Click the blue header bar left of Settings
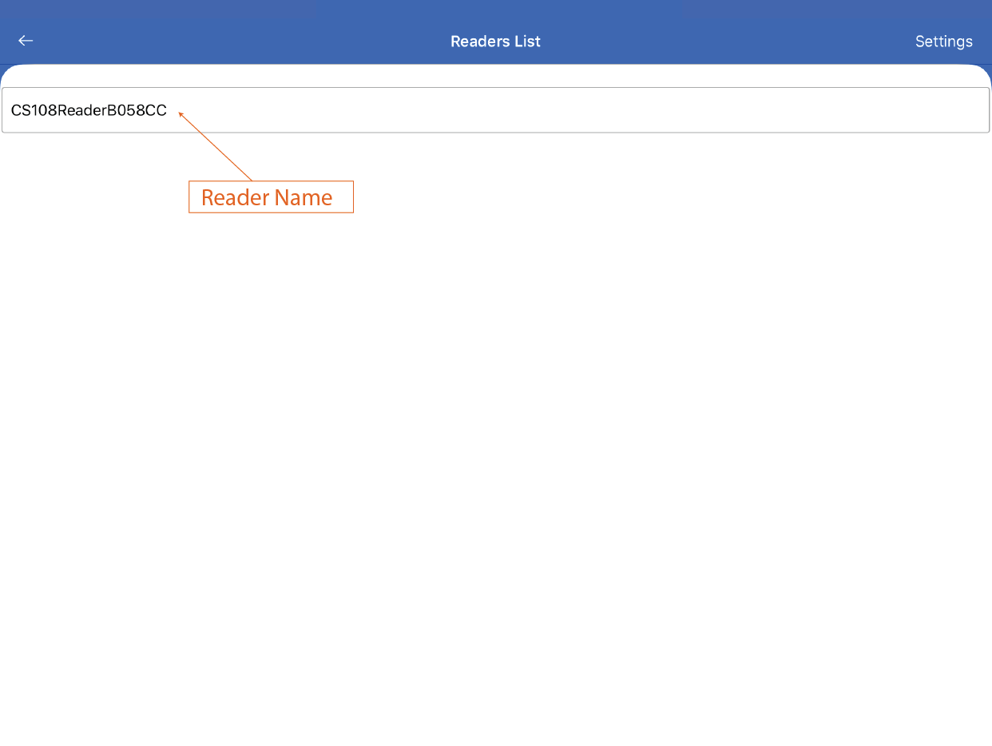The height and width of the screenshot is (746, 992). pos(759,42)
